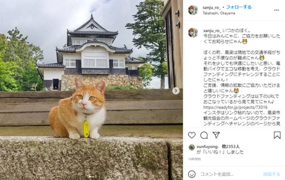Open comments via speech bubble icon
The width and height of the screenshot is (285, 180).
(204, 135)
